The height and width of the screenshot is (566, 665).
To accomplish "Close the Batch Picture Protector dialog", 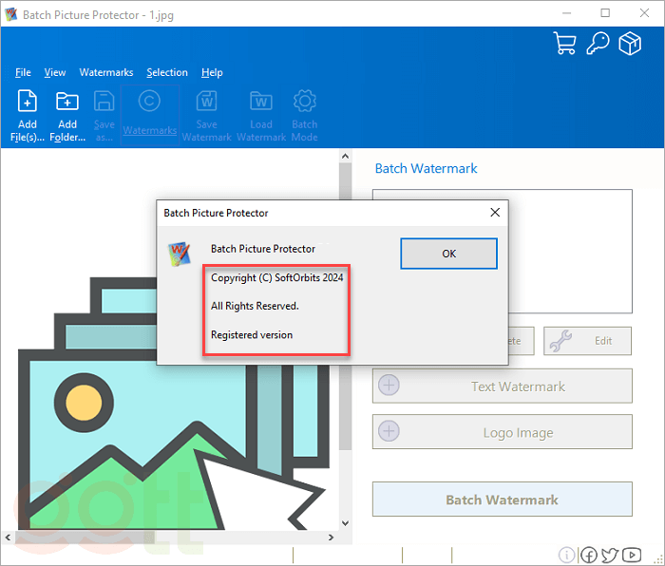I will point(494,213).
